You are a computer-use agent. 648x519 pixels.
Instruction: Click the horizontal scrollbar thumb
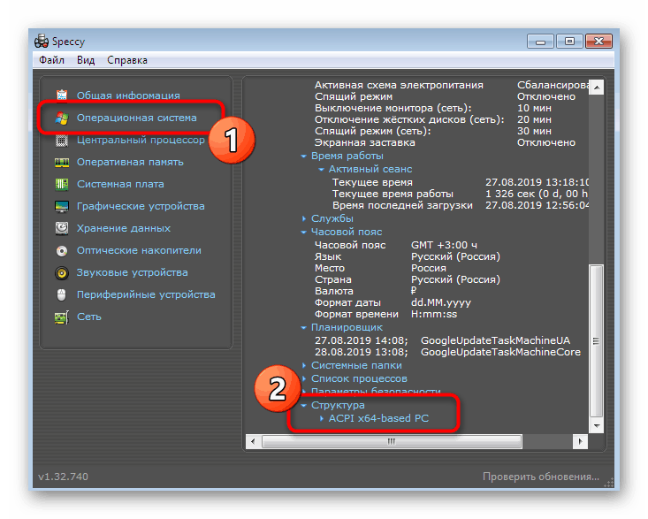point(392,442)
